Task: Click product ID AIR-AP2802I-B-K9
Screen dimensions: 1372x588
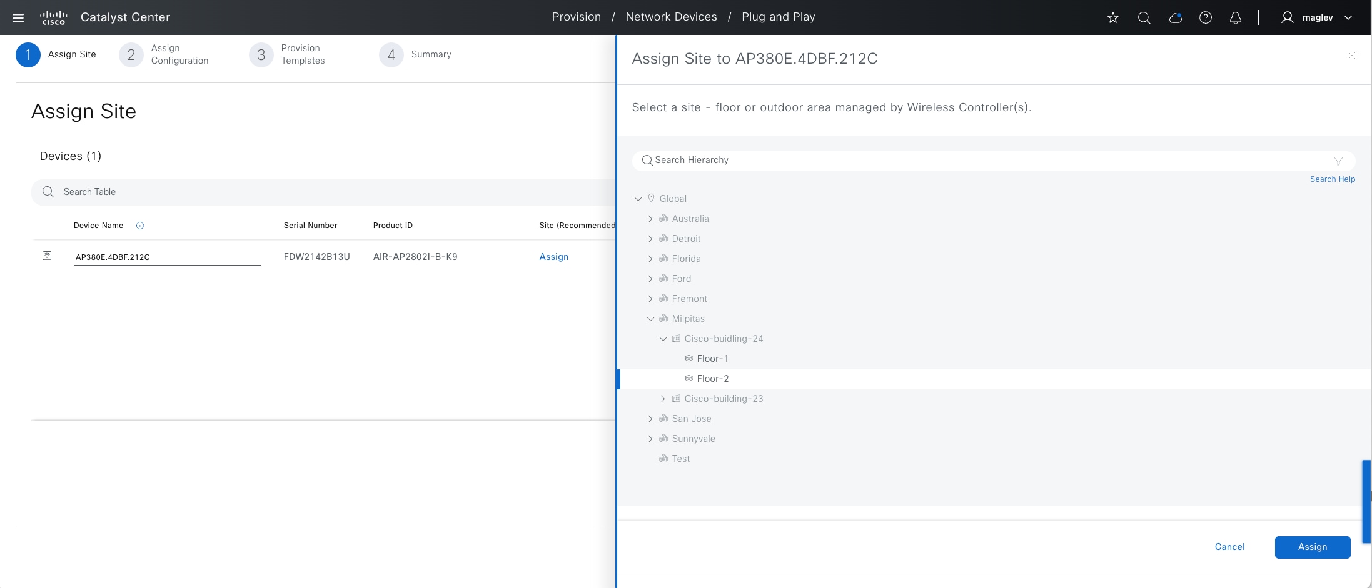Action: (x=415, y=257)
